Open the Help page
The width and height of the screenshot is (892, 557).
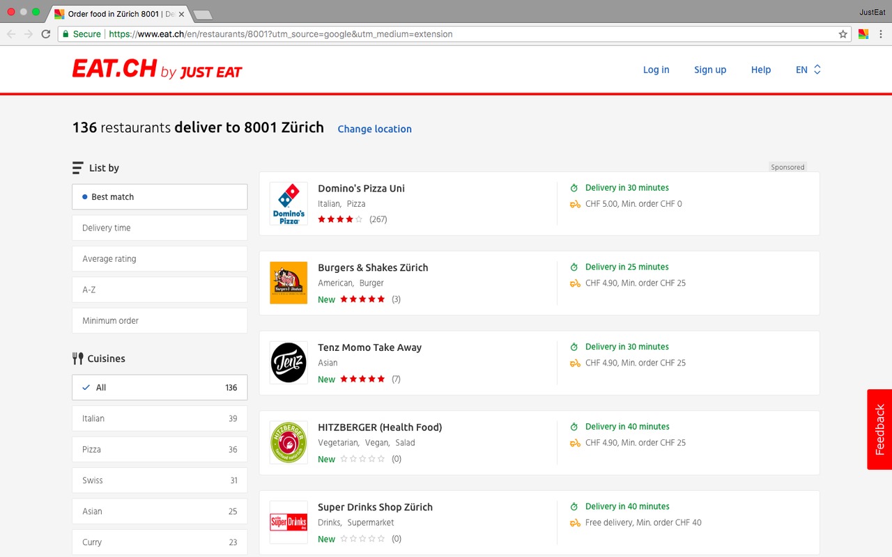click(x=761, y=70)
